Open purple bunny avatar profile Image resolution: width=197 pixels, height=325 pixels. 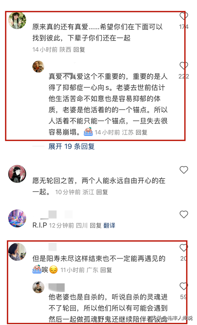[17, 218]
